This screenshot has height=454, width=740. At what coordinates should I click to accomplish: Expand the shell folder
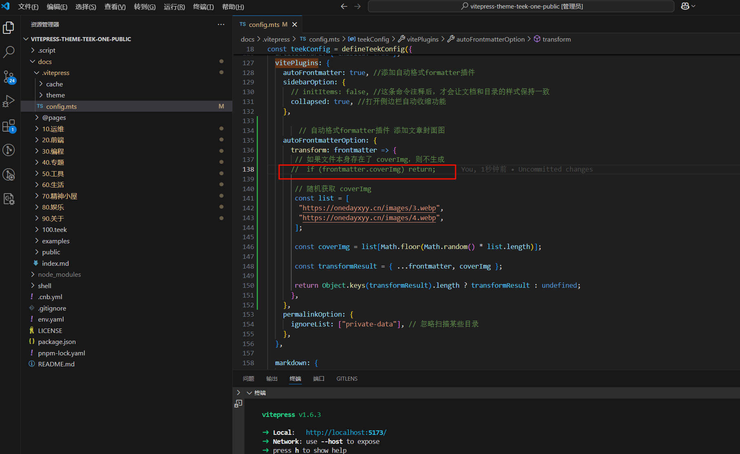pyautogui.click(x=126, y=286)
